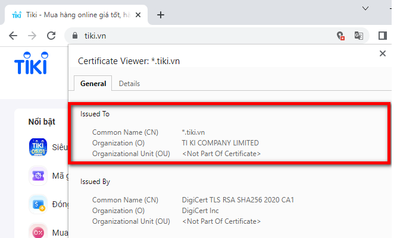The width and height of the screenshot is (397, 238).
Task: Close the Certificate Viewer dialog
Action: (383, 53)
